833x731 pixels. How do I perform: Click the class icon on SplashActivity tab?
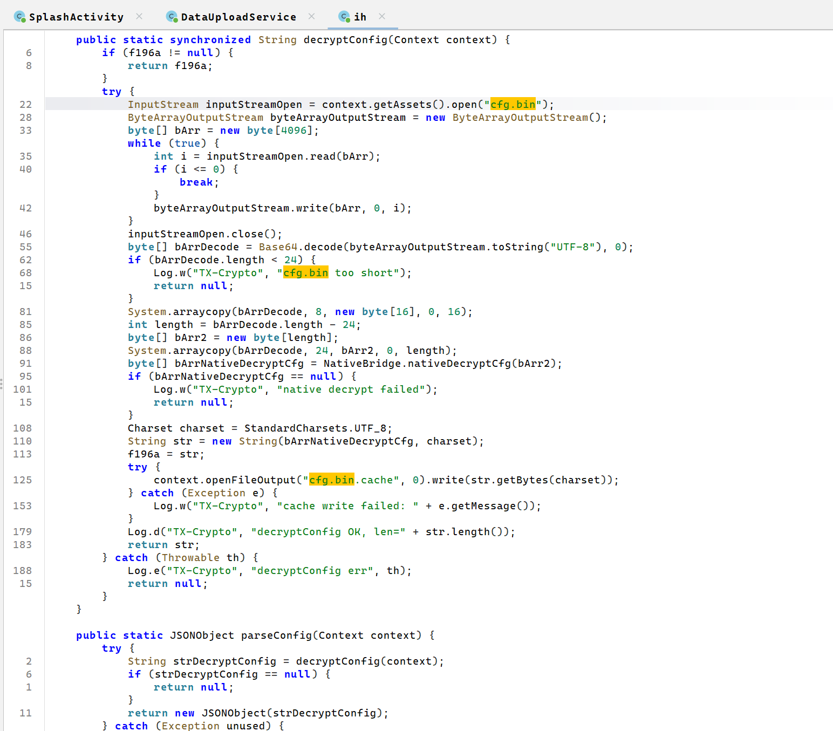[20, 17]
